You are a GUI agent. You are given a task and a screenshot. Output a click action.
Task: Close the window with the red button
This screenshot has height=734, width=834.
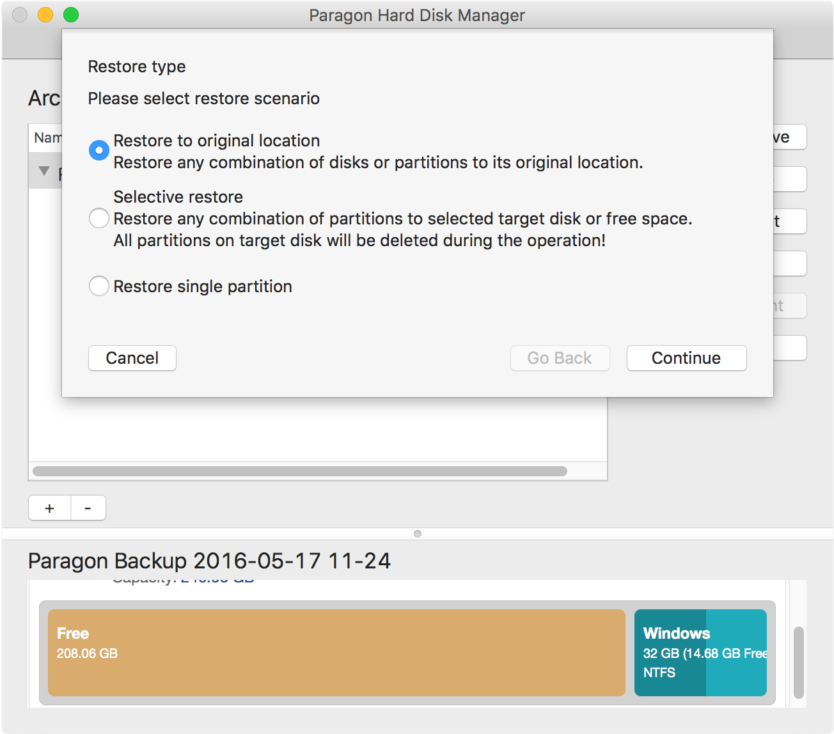tap(20, 15)
